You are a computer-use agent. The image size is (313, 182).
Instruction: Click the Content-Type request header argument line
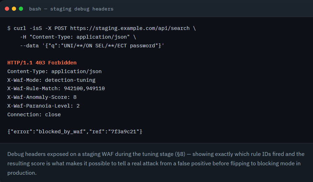[78, 37]
